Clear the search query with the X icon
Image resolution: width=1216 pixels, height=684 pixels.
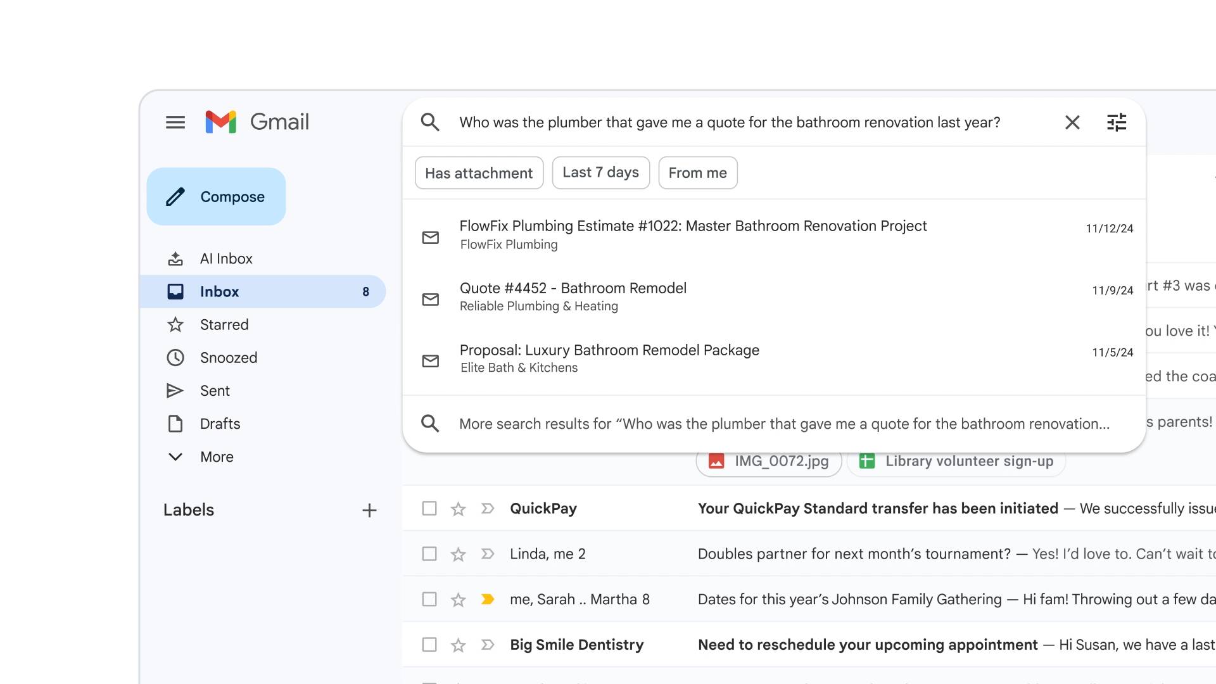(x=1072, y=122)
